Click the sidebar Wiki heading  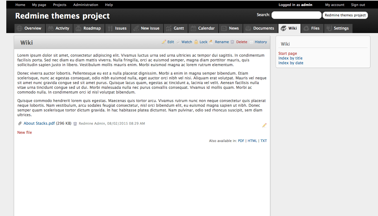[285, 44]
